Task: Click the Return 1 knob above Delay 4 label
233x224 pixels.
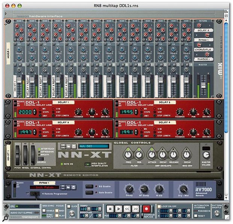Action: [x=199, y=25]
